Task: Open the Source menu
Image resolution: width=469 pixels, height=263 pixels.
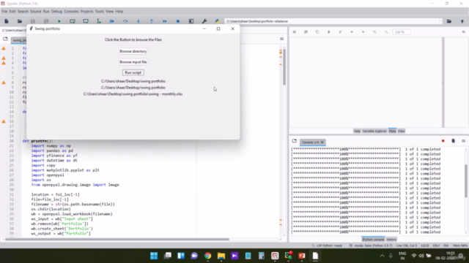Action: (x=36, y=12)
